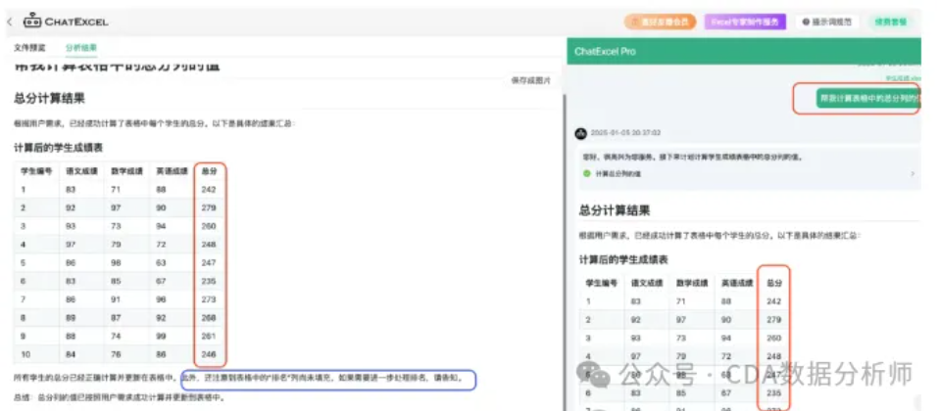The image size is (940, 411).
Task: Click English score 63 in left table row 5
Action: [162, 262]
